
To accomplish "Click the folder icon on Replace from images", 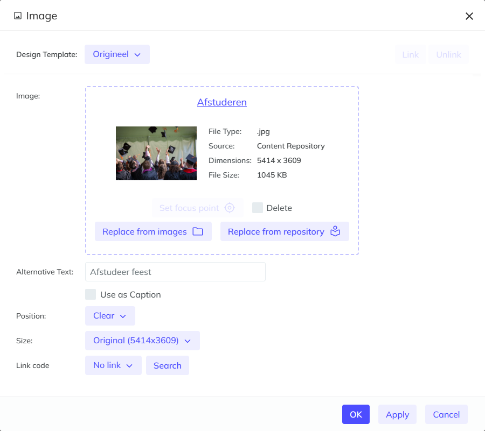I will click(198, 231).
